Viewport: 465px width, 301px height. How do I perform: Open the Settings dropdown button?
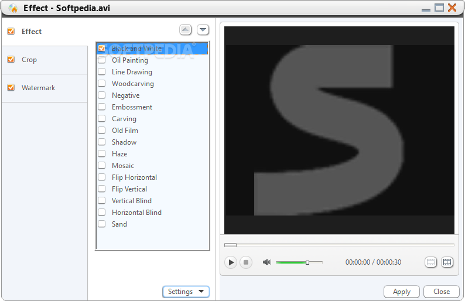point(186,292)
